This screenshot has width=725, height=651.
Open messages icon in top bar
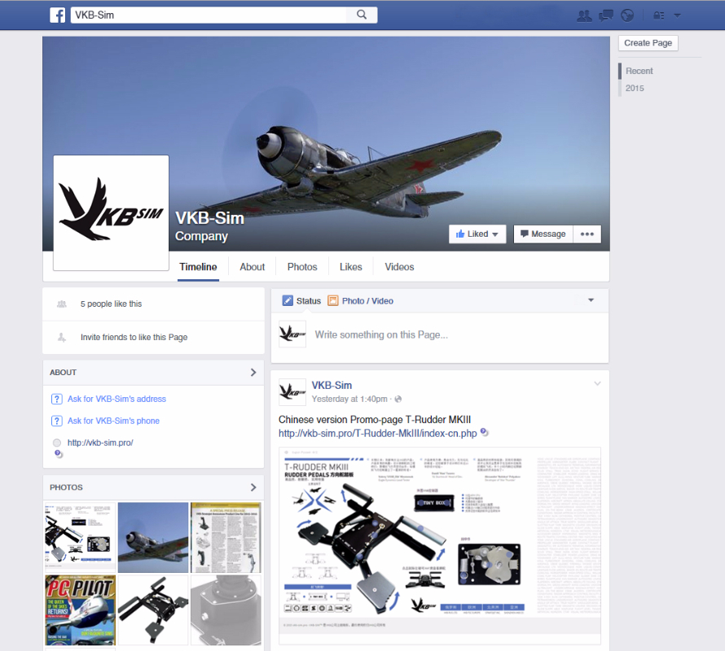pos(606,15)
